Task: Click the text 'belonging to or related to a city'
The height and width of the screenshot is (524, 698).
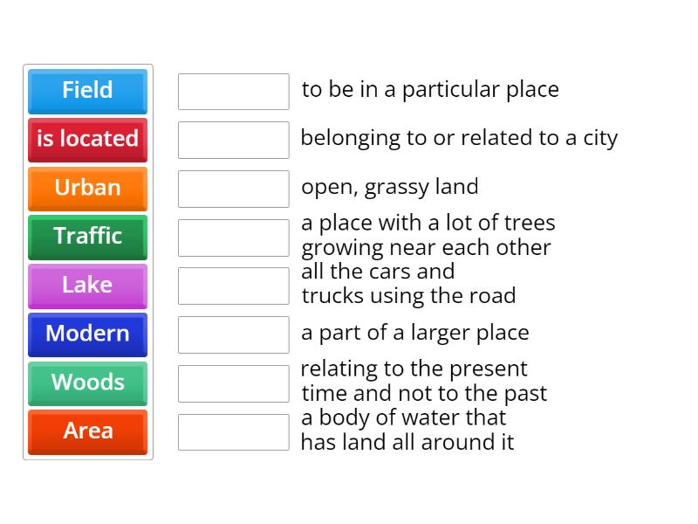Action: pyautogui.click(x=460, y=139)
